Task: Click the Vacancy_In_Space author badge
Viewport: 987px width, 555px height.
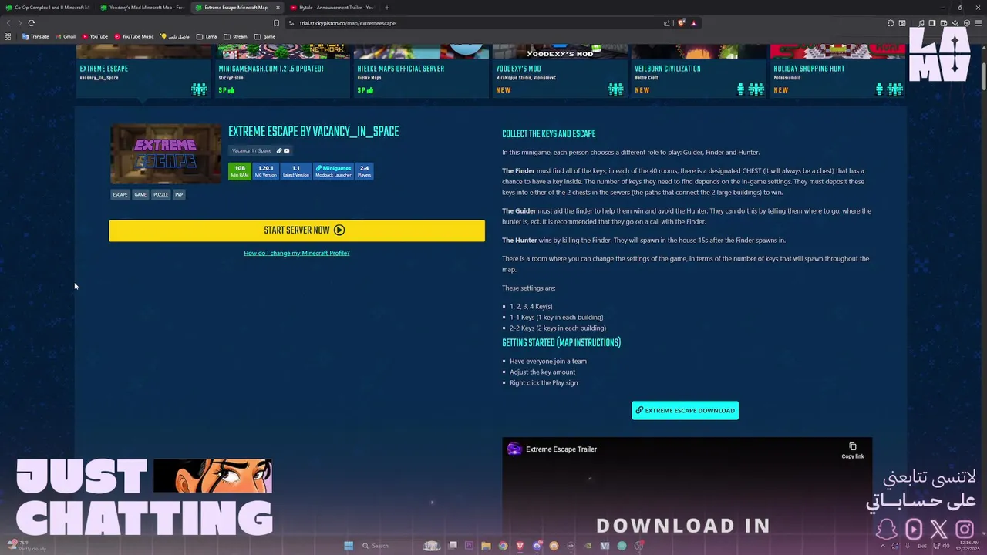Action: click(x=261, y=150)
